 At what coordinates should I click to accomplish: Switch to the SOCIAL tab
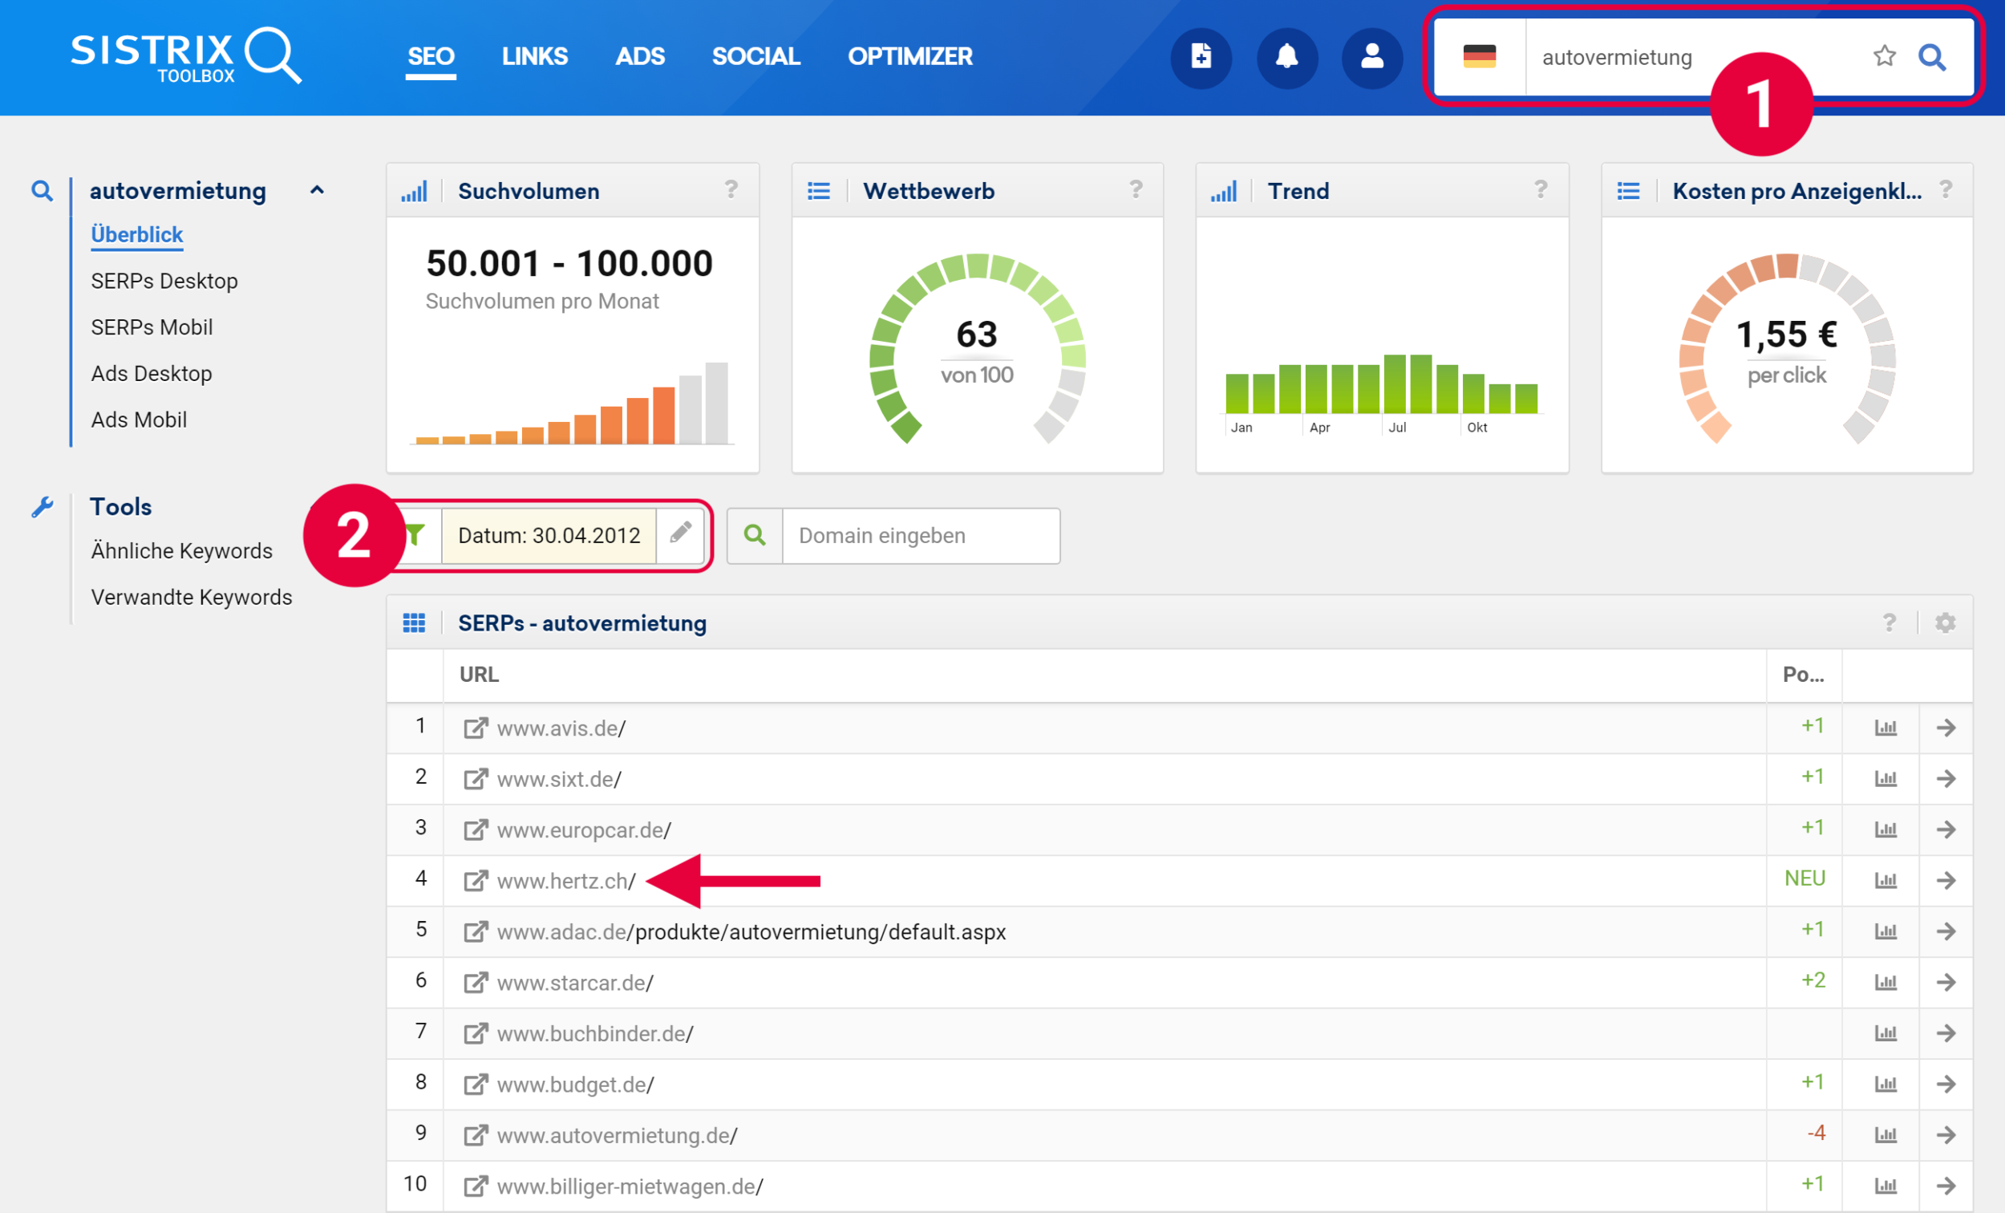(x=755, y=56)
